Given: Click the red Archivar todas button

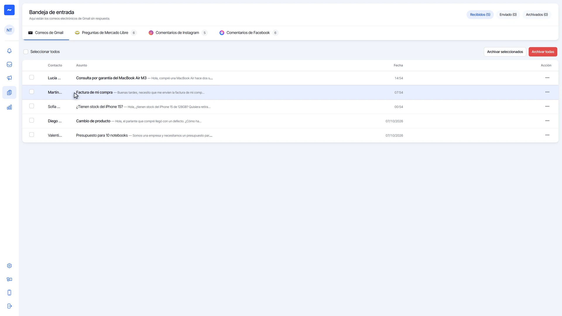Looking at the screenshot, I should pyautogui.click(x=543, y=52).
